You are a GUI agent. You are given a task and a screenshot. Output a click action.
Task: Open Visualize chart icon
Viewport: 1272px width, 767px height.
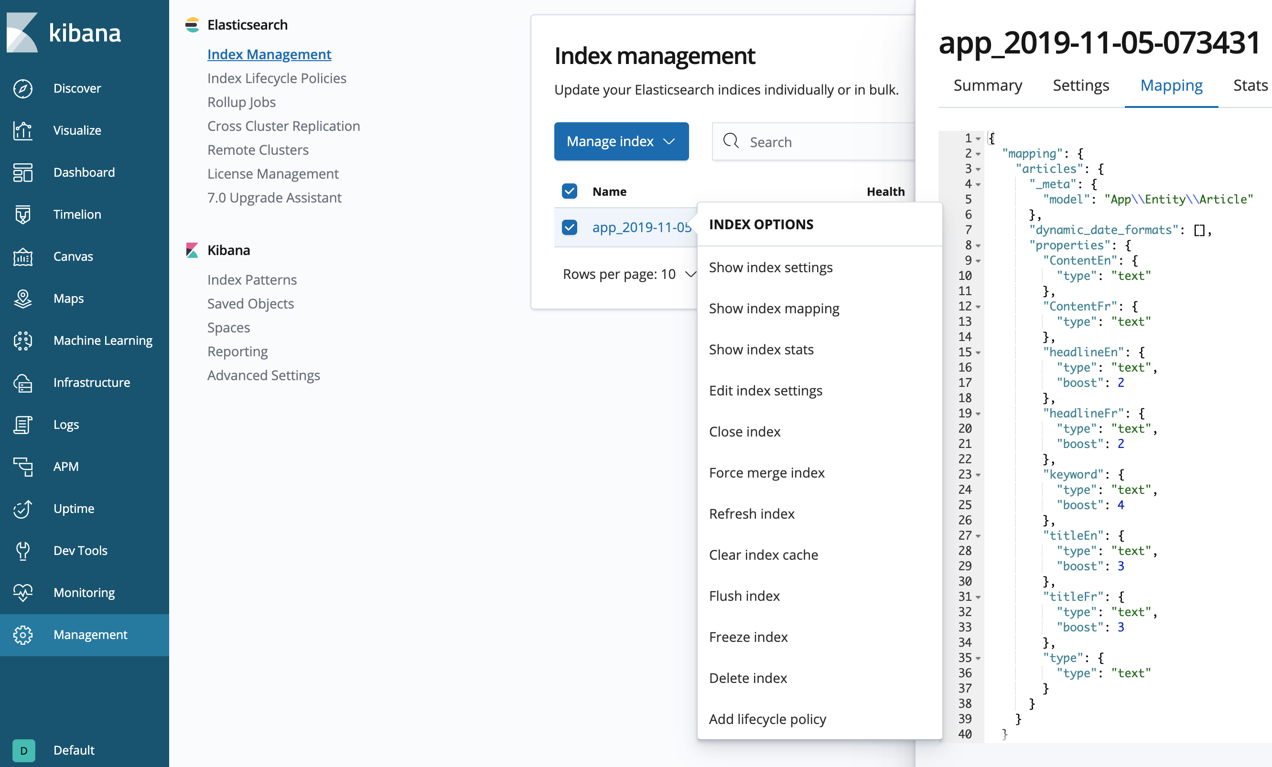(x=23, y=130)
